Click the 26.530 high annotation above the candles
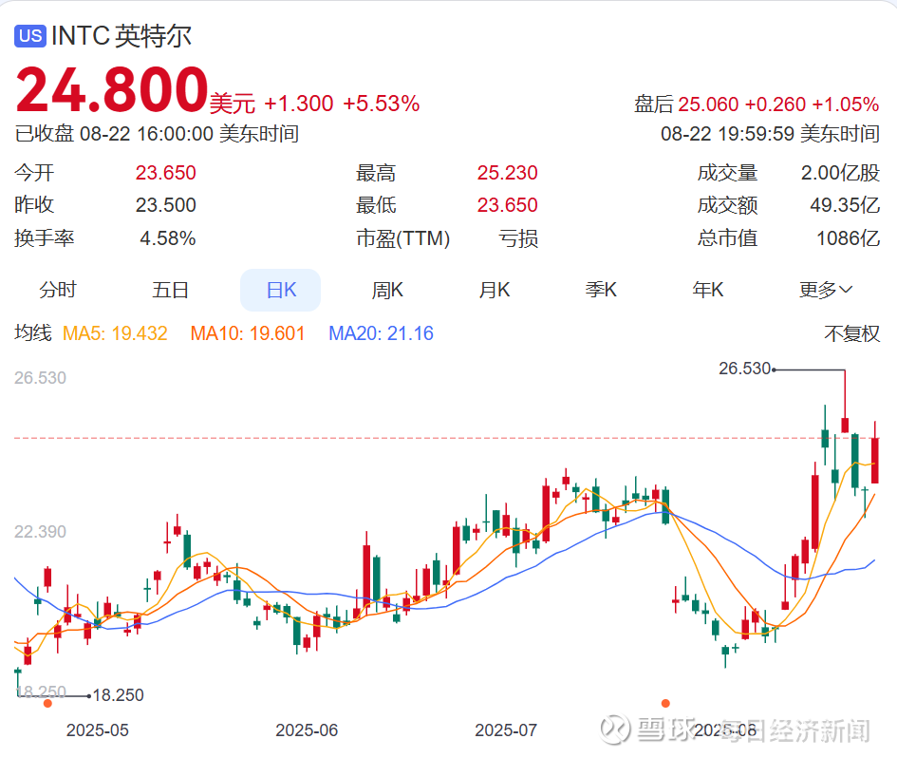Image resolution: width=897 pixels, height=758 pixels. click(745, 369)
